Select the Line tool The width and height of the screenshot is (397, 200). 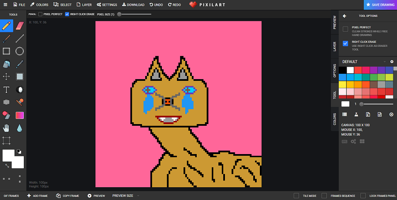pos(20,38)
